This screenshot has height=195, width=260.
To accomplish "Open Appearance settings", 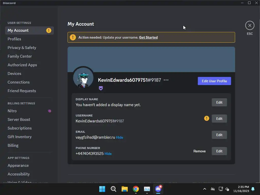I will click(x=29, y=166).
